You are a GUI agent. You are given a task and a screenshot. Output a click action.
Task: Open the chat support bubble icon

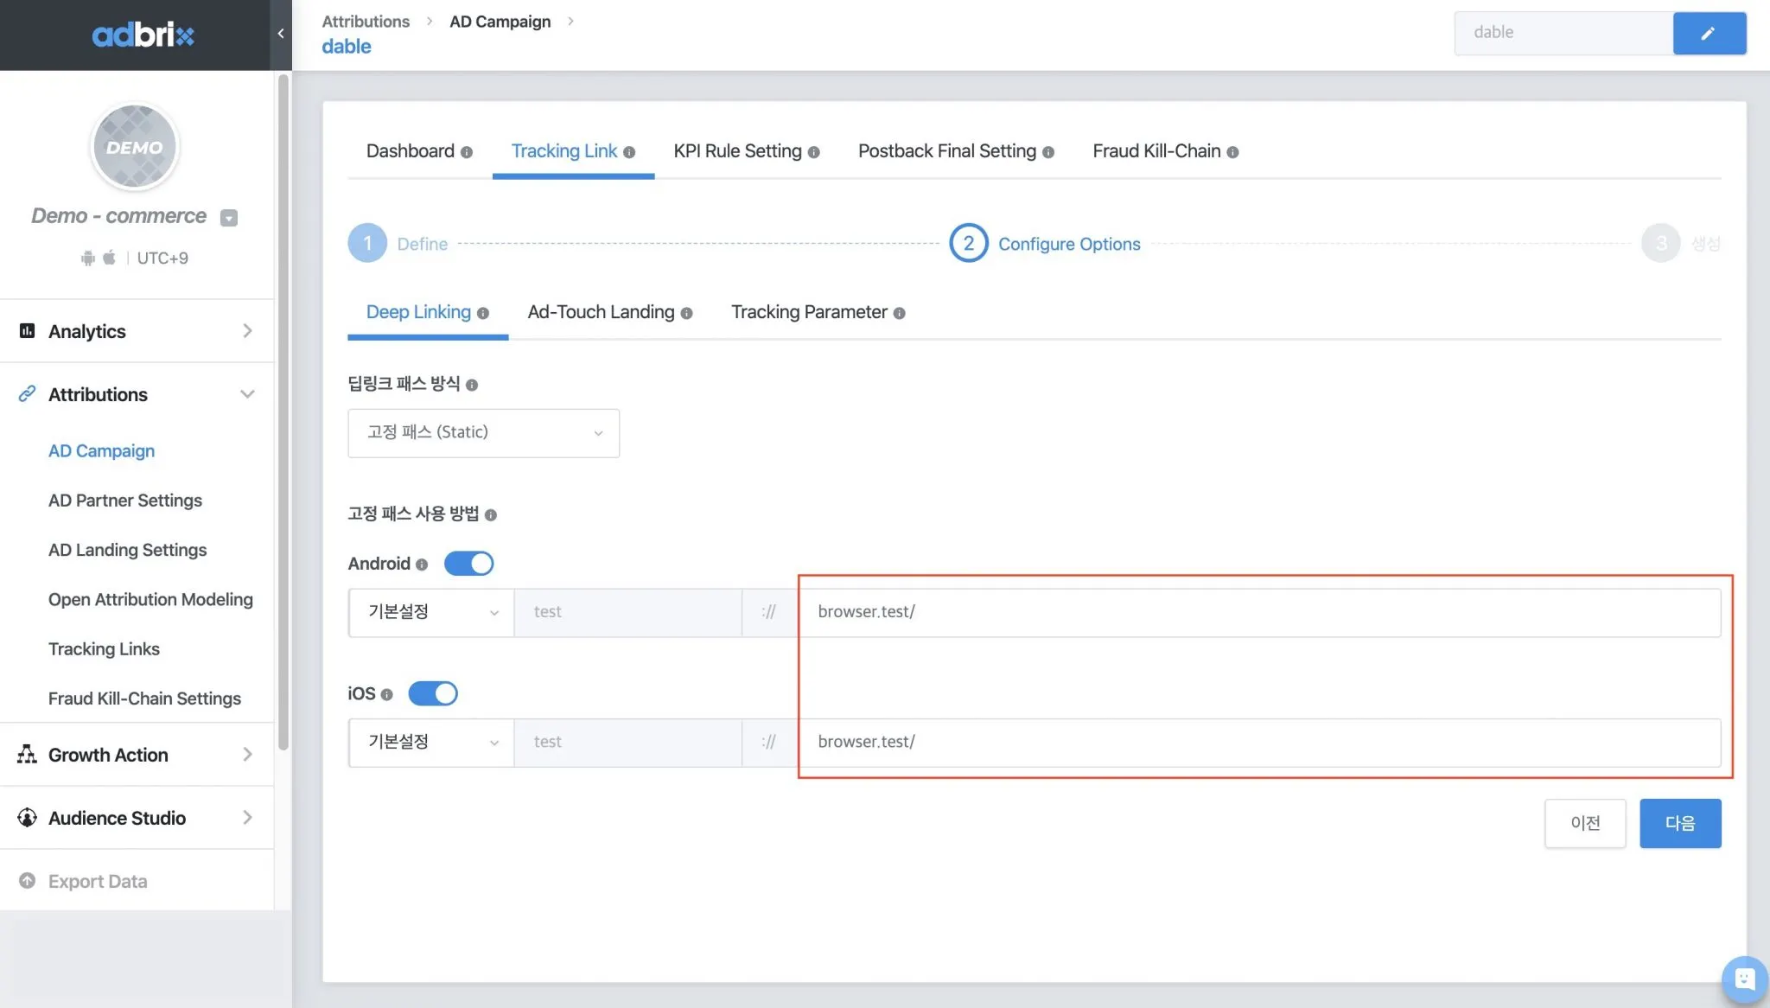1745,979
